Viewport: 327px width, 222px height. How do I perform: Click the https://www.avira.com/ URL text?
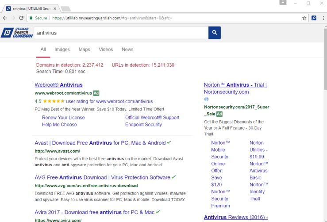[58, 220]
